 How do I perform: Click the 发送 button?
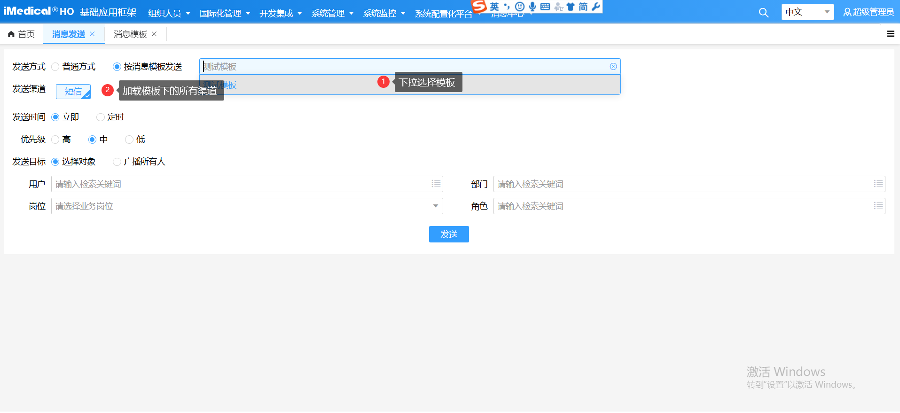click(448, 234)
